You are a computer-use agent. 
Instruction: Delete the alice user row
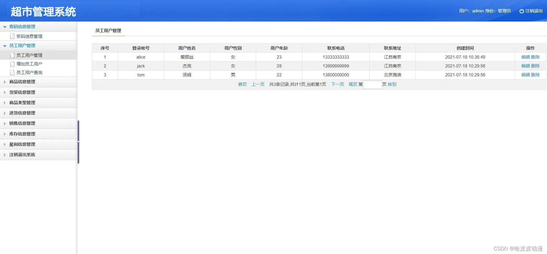(x=535, y=57)
